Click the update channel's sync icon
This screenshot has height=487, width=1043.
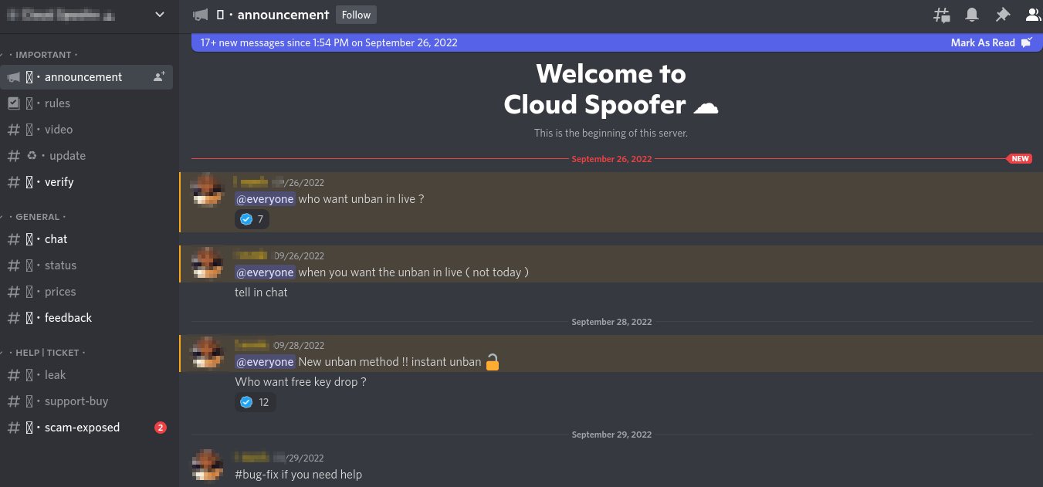30,155
